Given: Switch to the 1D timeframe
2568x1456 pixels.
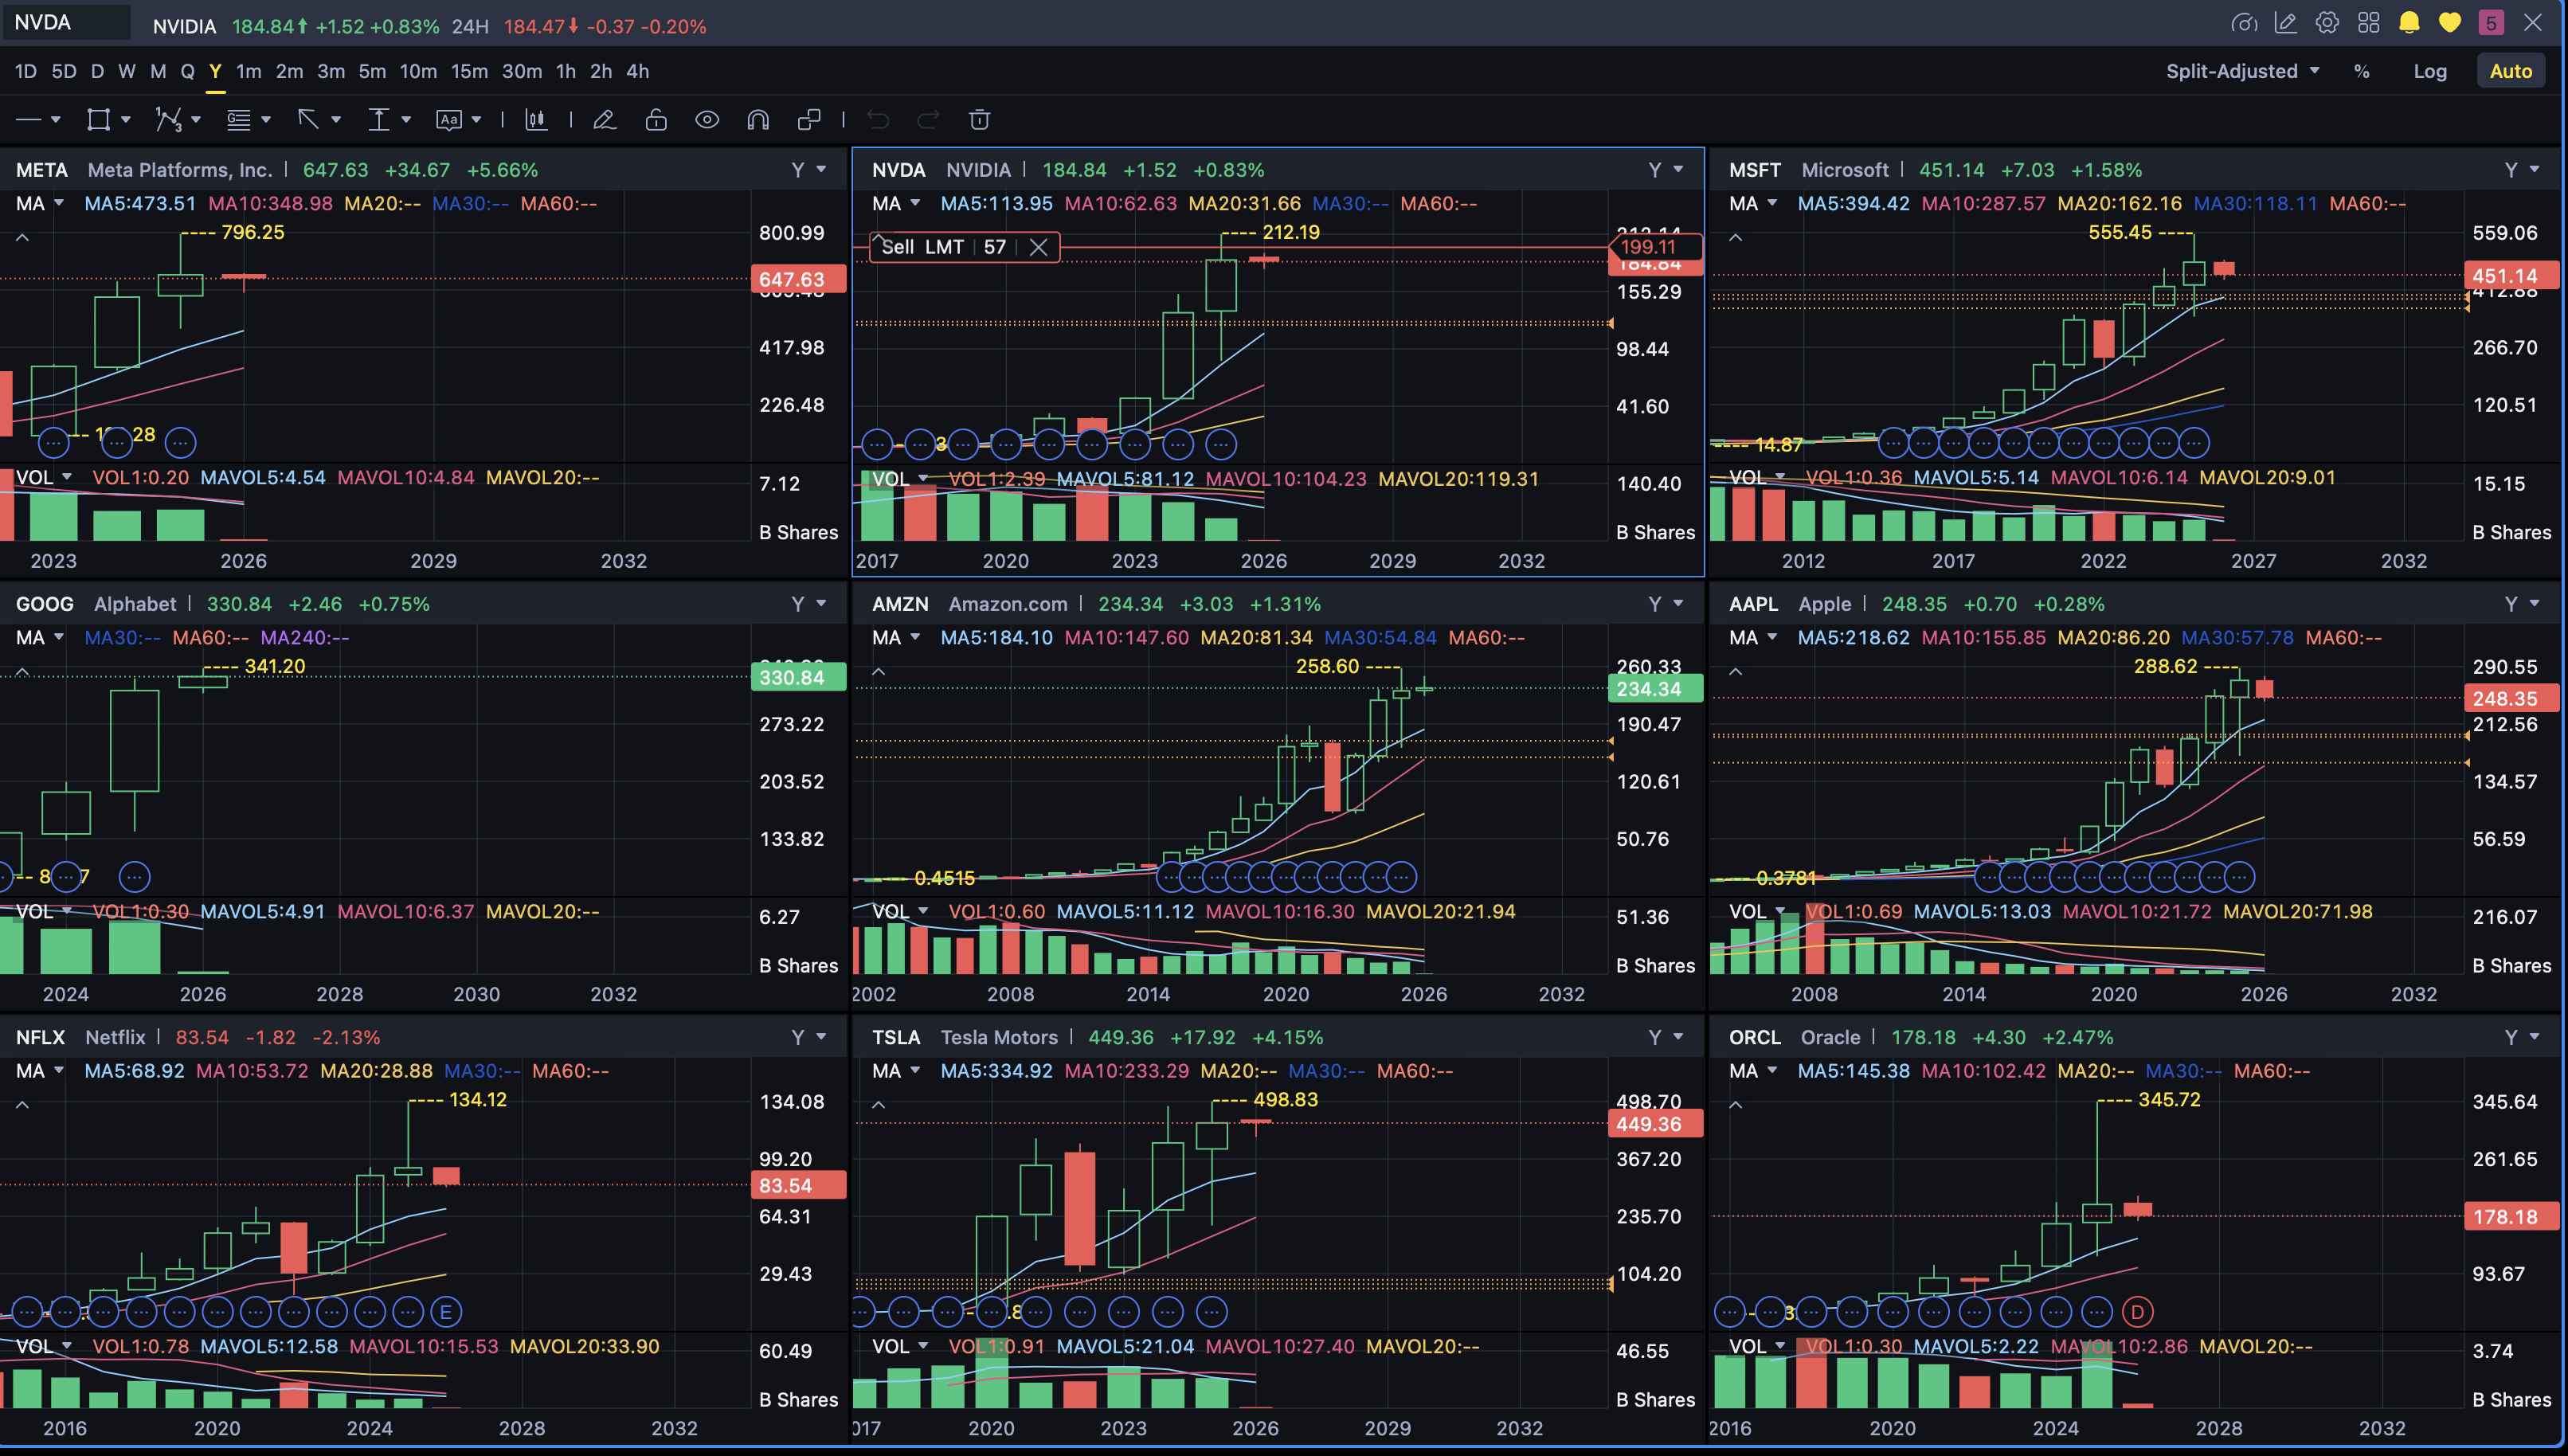Looking at the screenshot, I should click(x=26, y=71).
